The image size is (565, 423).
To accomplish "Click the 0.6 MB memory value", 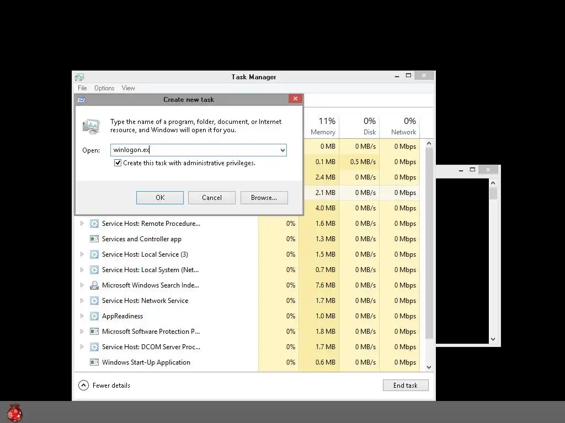I will [326, 362].
